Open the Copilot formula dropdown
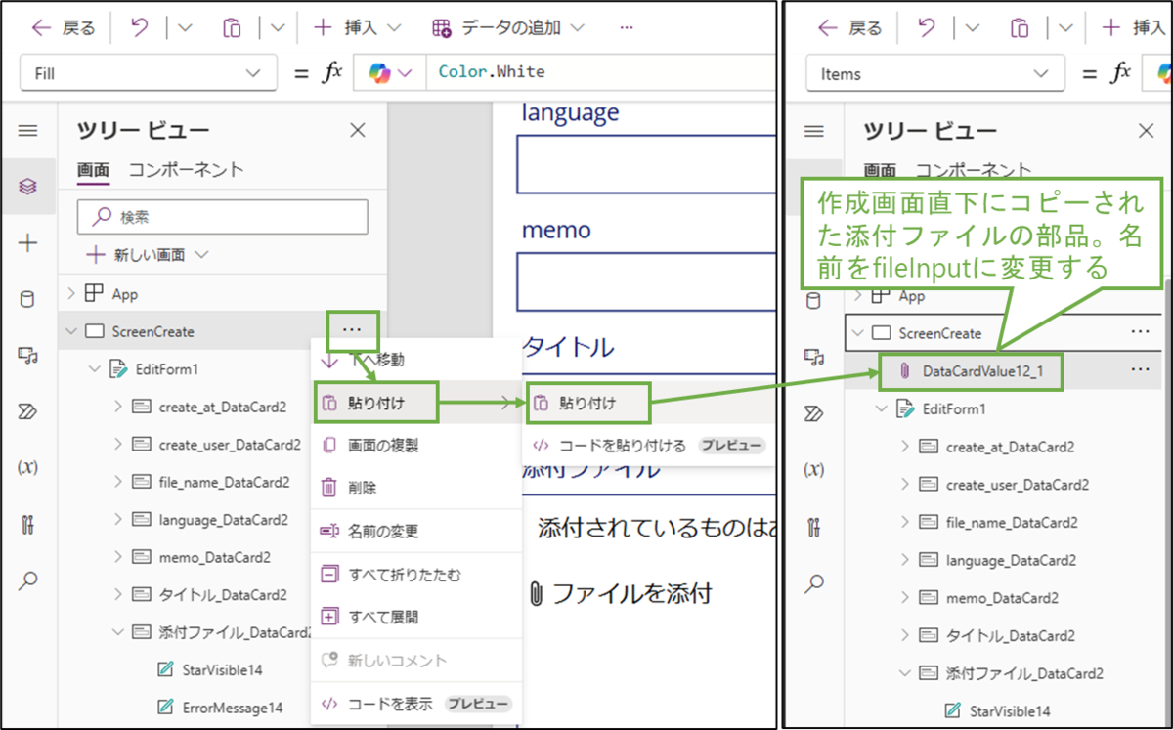The image size is (1173, 730). [391, 73]
